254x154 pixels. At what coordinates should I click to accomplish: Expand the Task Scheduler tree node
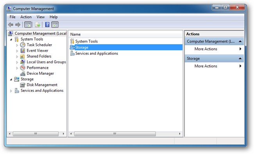[x=17, y=45]
